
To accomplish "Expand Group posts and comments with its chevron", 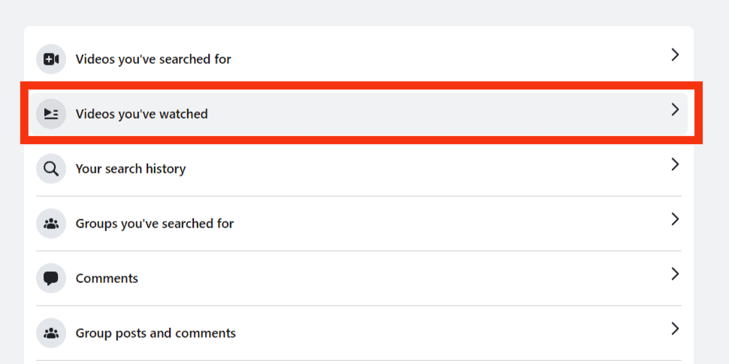I will coord(675,329).
